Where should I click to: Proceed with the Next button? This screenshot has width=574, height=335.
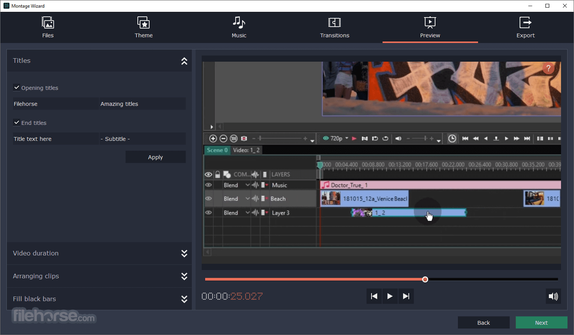(x=541, y=322)
